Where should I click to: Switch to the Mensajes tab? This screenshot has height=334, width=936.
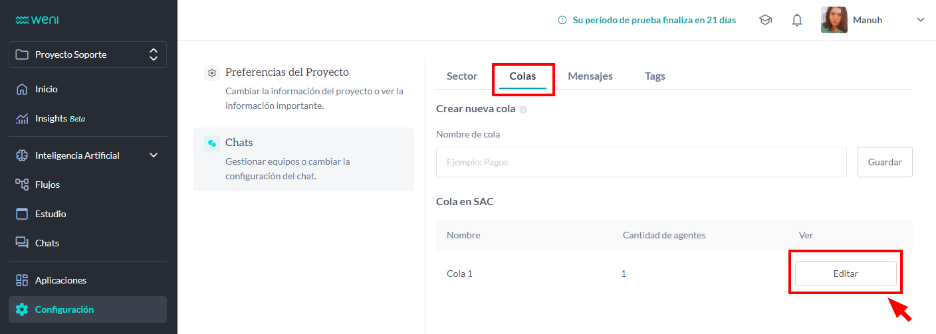(590, 76)
